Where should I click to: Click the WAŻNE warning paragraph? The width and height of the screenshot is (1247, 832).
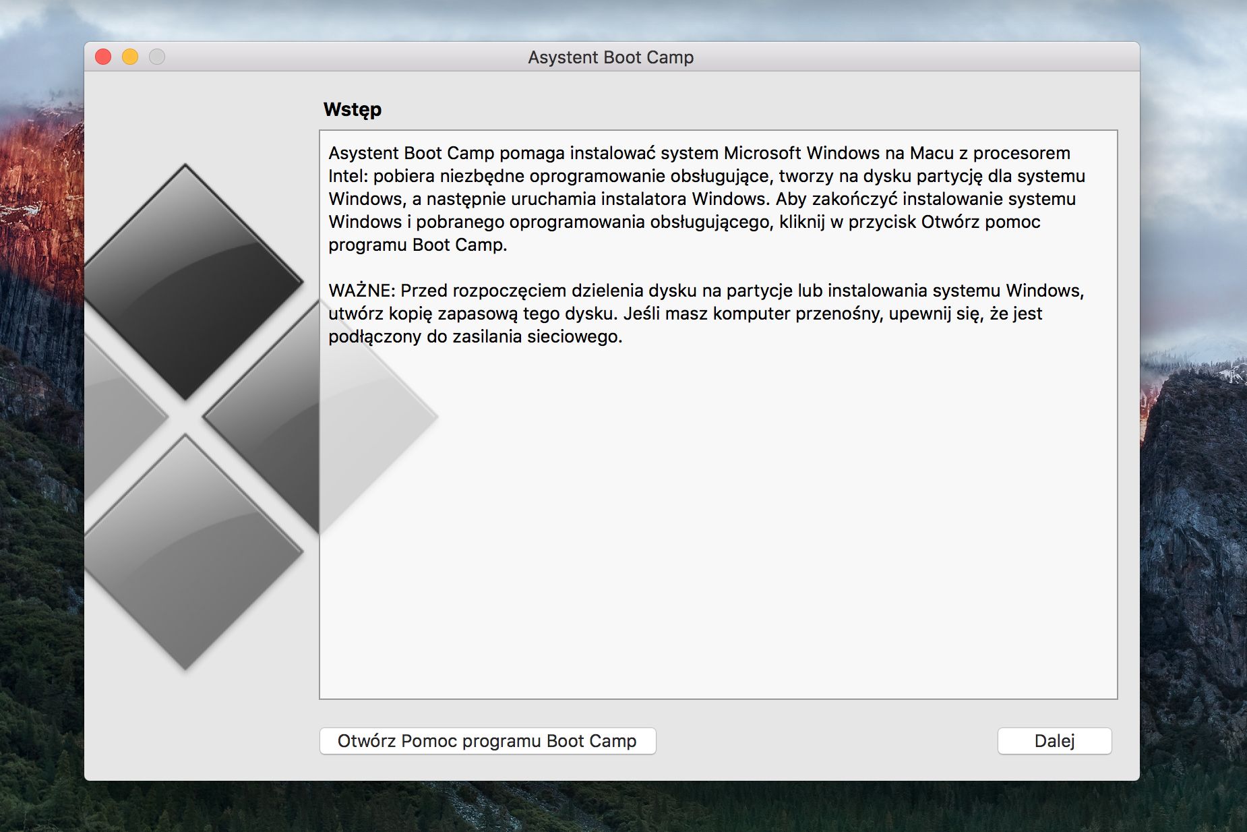coord(706,314)
